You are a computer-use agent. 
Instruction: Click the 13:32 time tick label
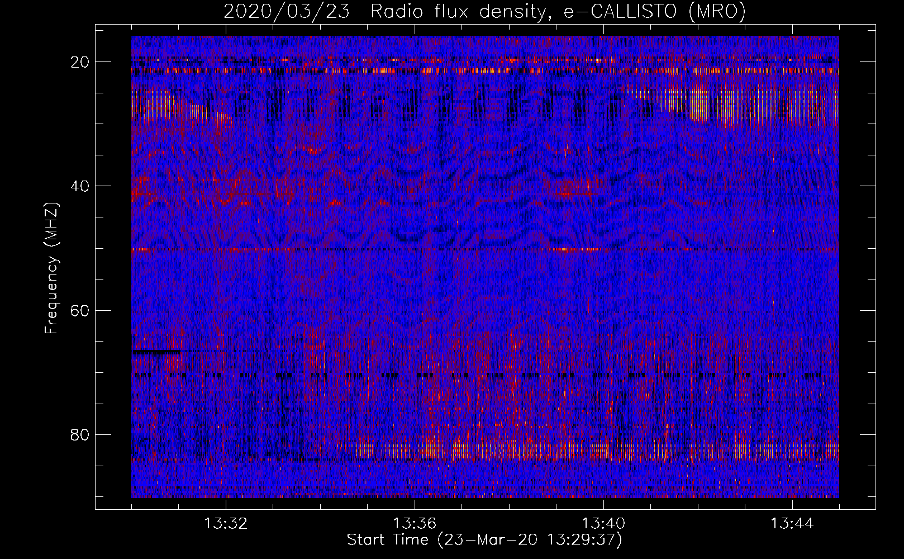(x=226, y=524)
